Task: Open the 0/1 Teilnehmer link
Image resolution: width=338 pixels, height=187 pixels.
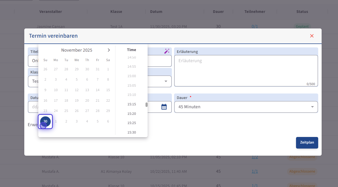Action: tap(255, 27)
